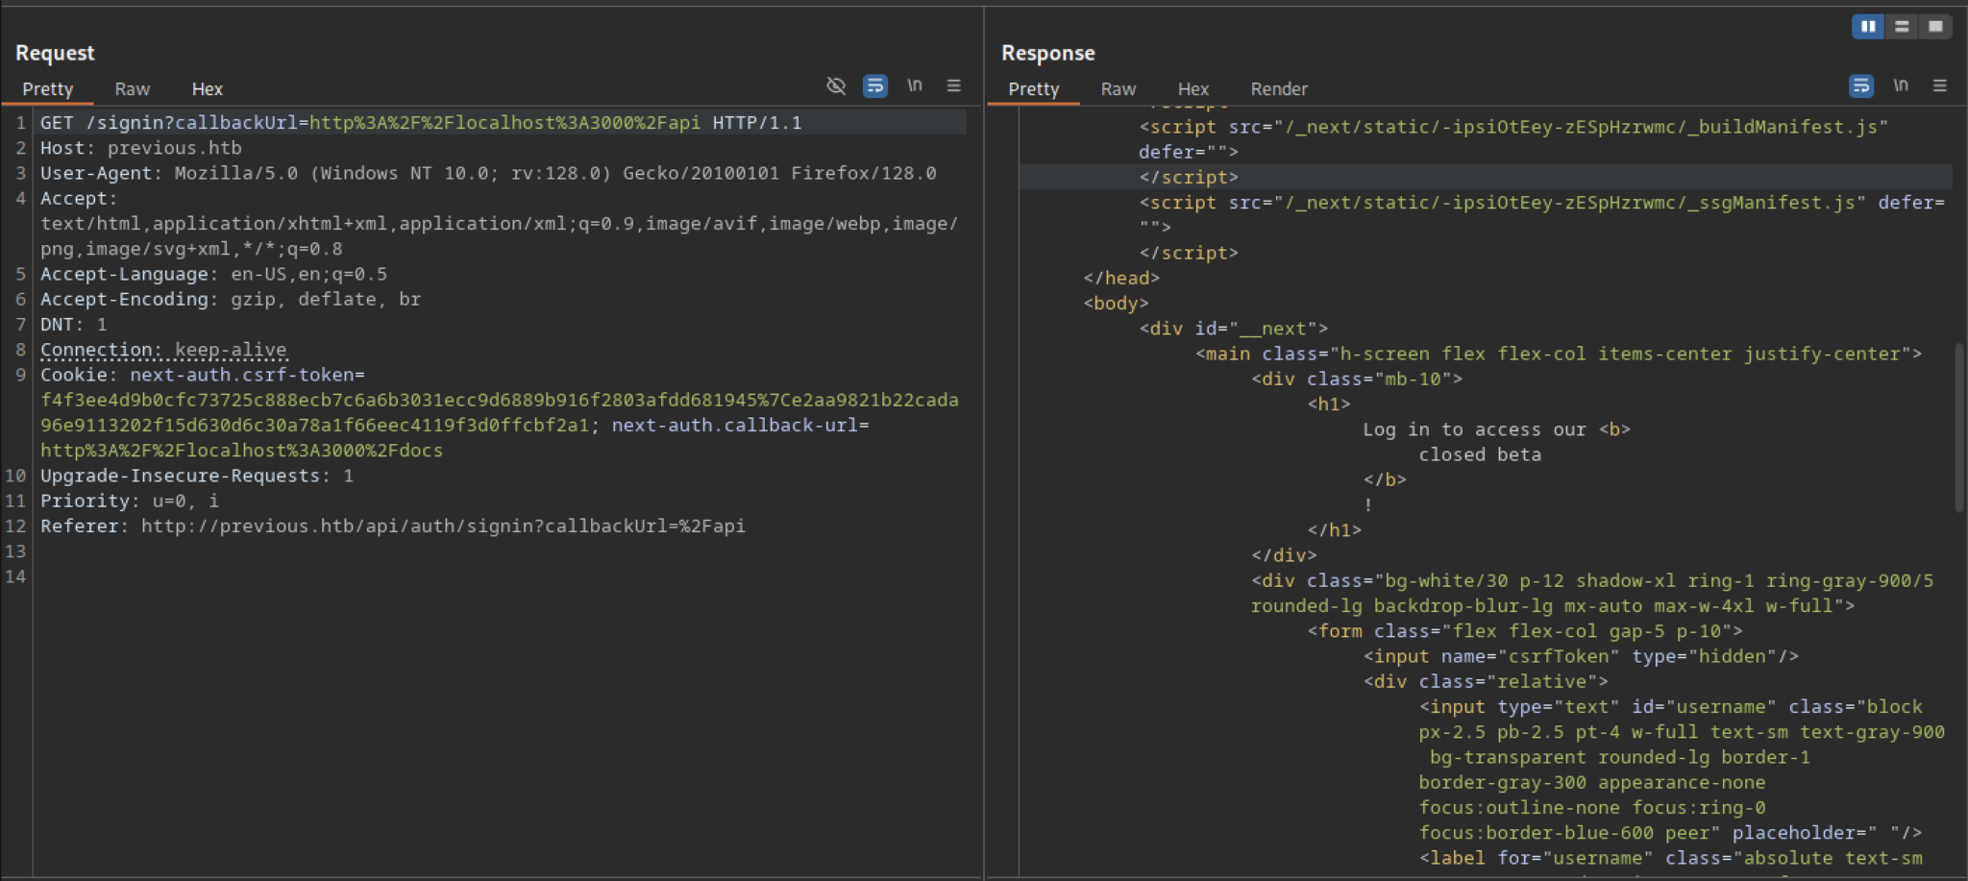Show newline characters in Request panel
Image resolution: width=1968 pixels, height=881 pixels.
click(x=915, y=86)
